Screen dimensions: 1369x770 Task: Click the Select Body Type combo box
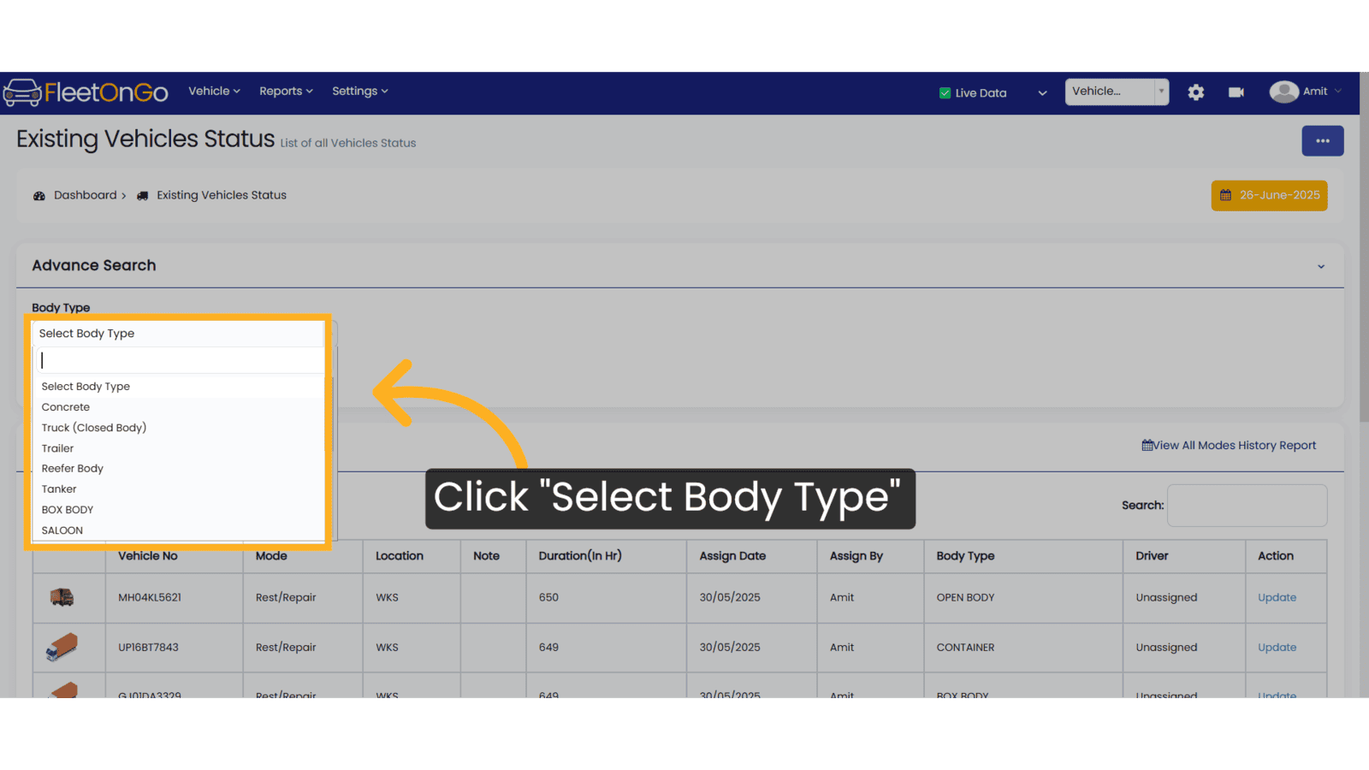click(178, 334)
